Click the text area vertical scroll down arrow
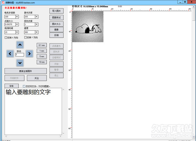This screenshot has height=141, width=196. coord(63,133)
